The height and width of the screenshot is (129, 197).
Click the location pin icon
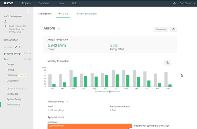click(x=5, y=26)
